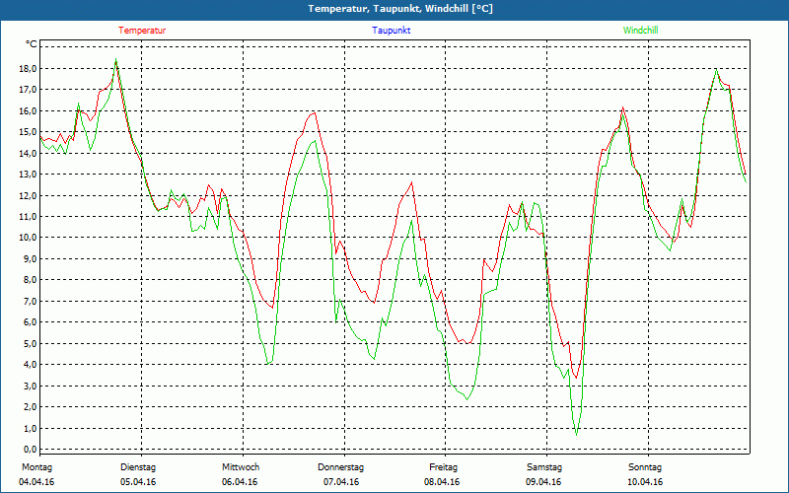789x493 pixels.
Task: Click the 2,0 y-axis value
Action: tap(31, 407)
